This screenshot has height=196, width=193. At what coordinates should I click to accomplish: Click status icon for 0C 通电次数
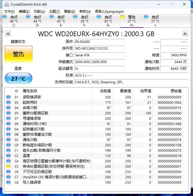coord(8,140)
